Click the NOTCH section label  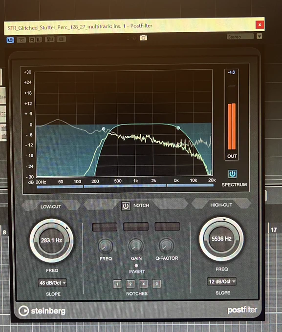coord(141,206)
